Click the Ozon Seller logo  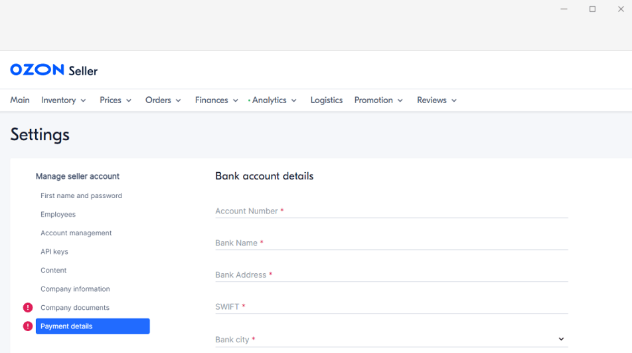tap(54, 70)
